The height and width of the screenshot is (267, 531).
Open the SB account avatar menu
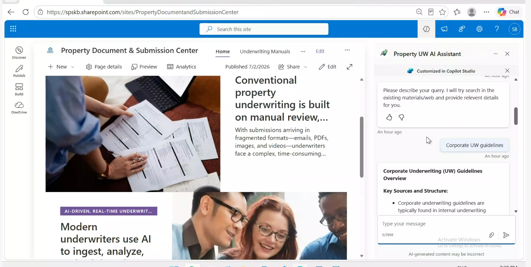point(515,29)
